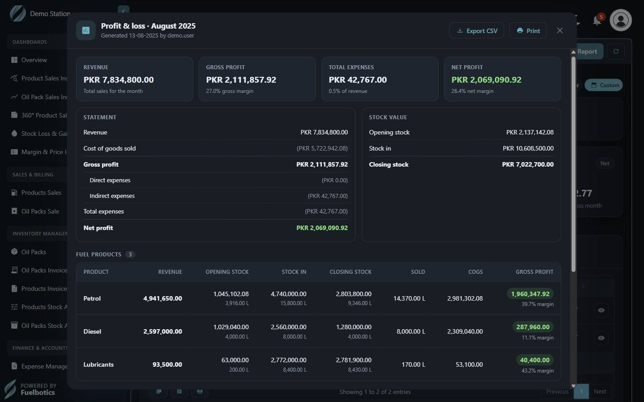Click the Products Invoice icon
The image size is (644, 402).
[x=14, y=289]
